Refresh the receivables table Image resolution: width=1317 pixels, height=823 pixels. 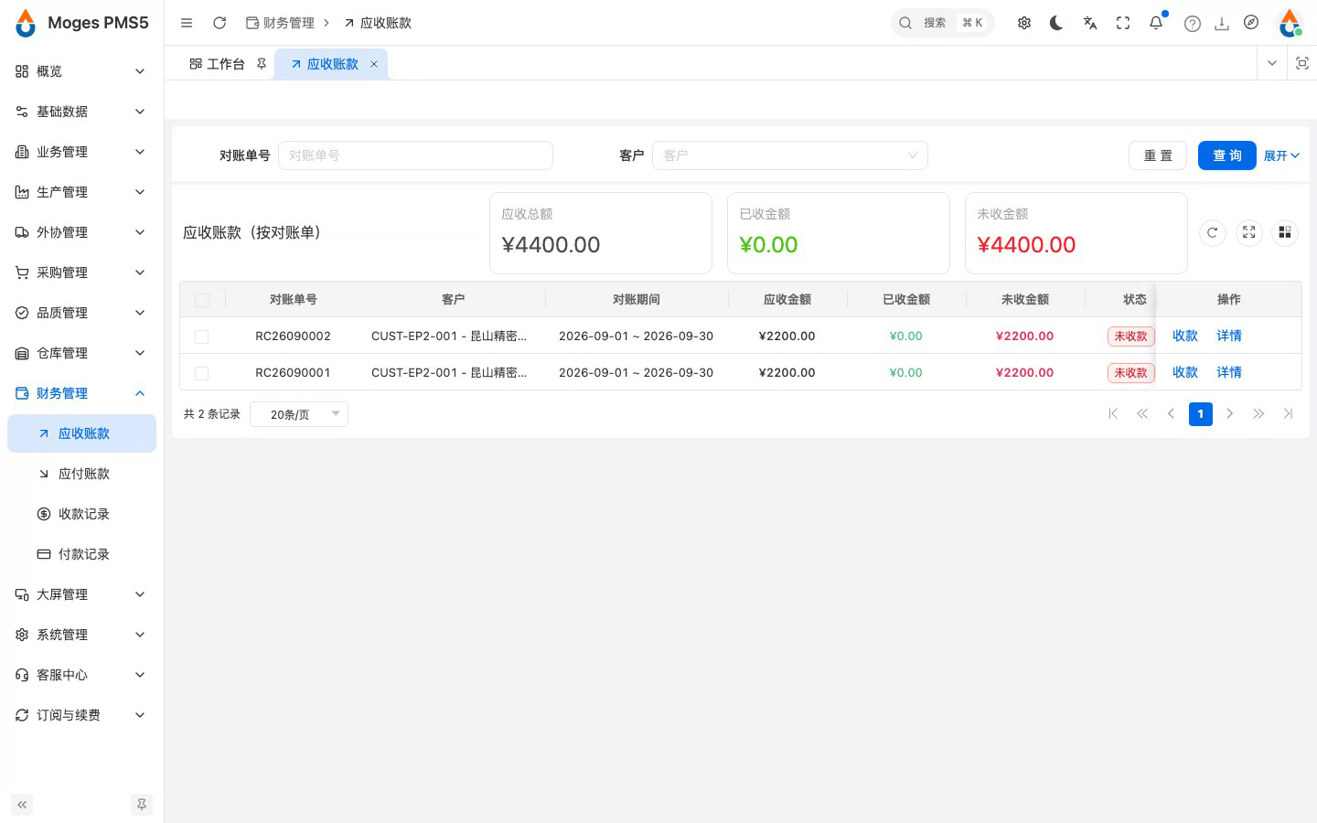point(1213,232)
